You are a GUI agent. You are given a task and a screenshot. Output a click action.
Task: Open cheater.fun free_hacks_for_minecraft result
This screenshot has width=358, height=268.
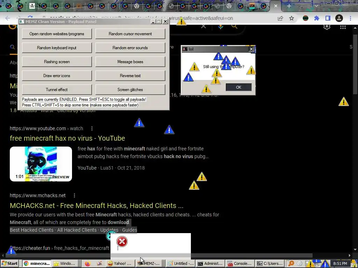click(59, 248)
